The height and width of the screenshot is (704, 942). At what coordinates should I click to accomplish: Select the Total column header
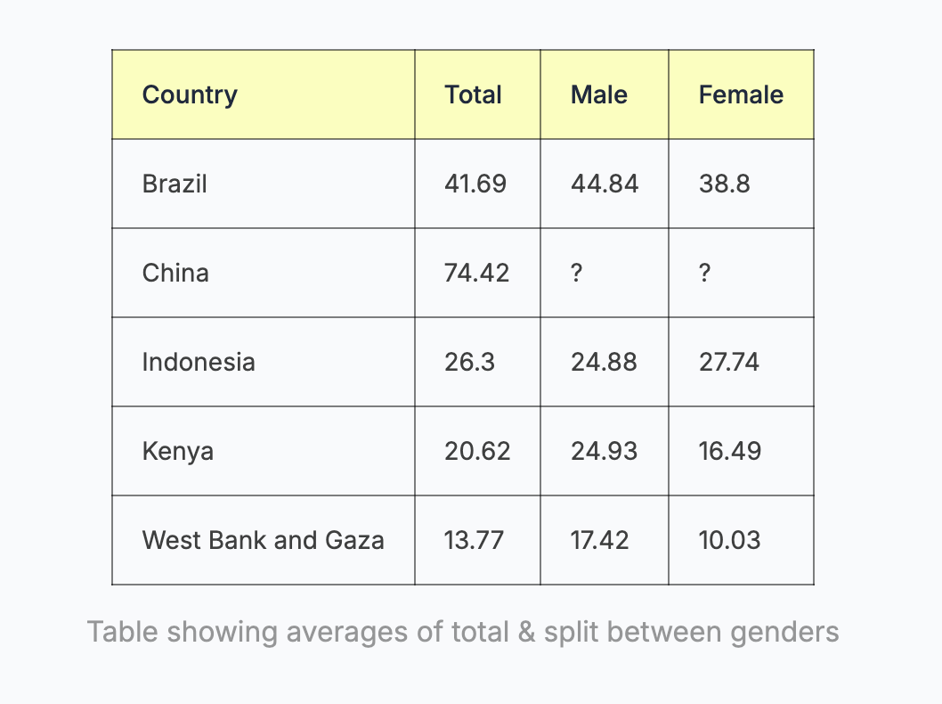[x=474, y=94]
